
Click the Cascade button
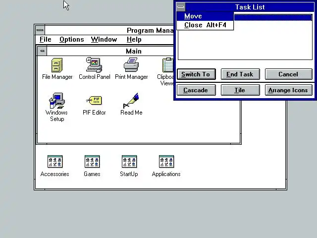tap(196, 90)
